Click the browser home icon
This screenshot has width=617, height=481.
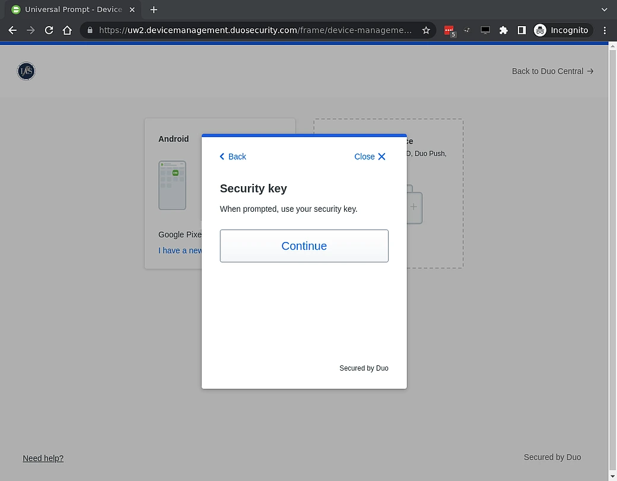click(x=67, y=30)
